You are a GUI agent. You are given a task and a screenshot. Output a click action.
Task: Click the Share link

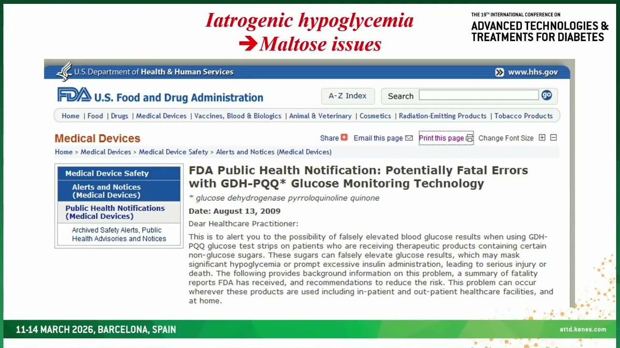329,138
